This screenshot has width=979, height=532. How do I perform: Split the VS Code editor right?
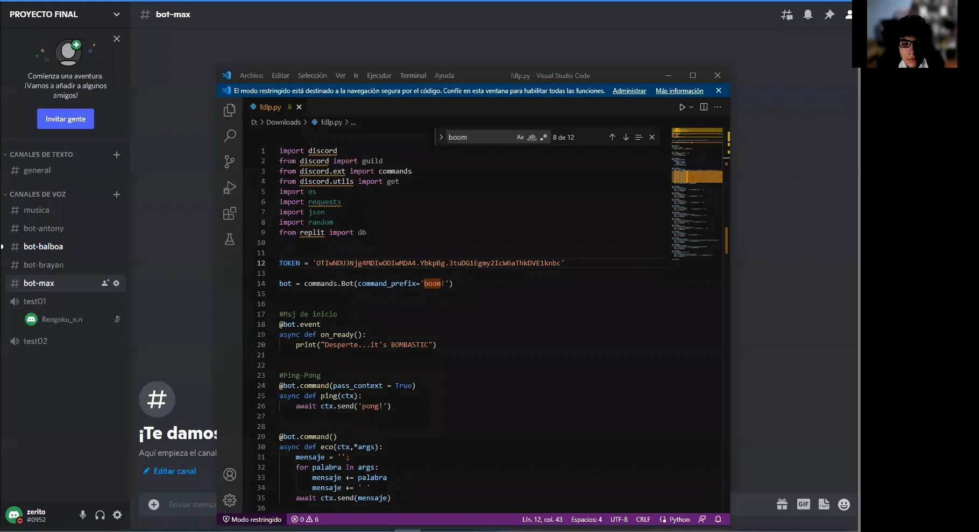[x=704, y=107]
